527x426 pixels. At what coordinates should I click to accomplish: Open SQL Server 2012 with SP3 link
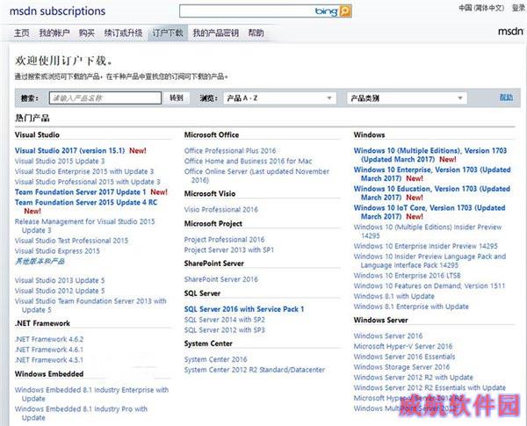(x=224, y=330)
